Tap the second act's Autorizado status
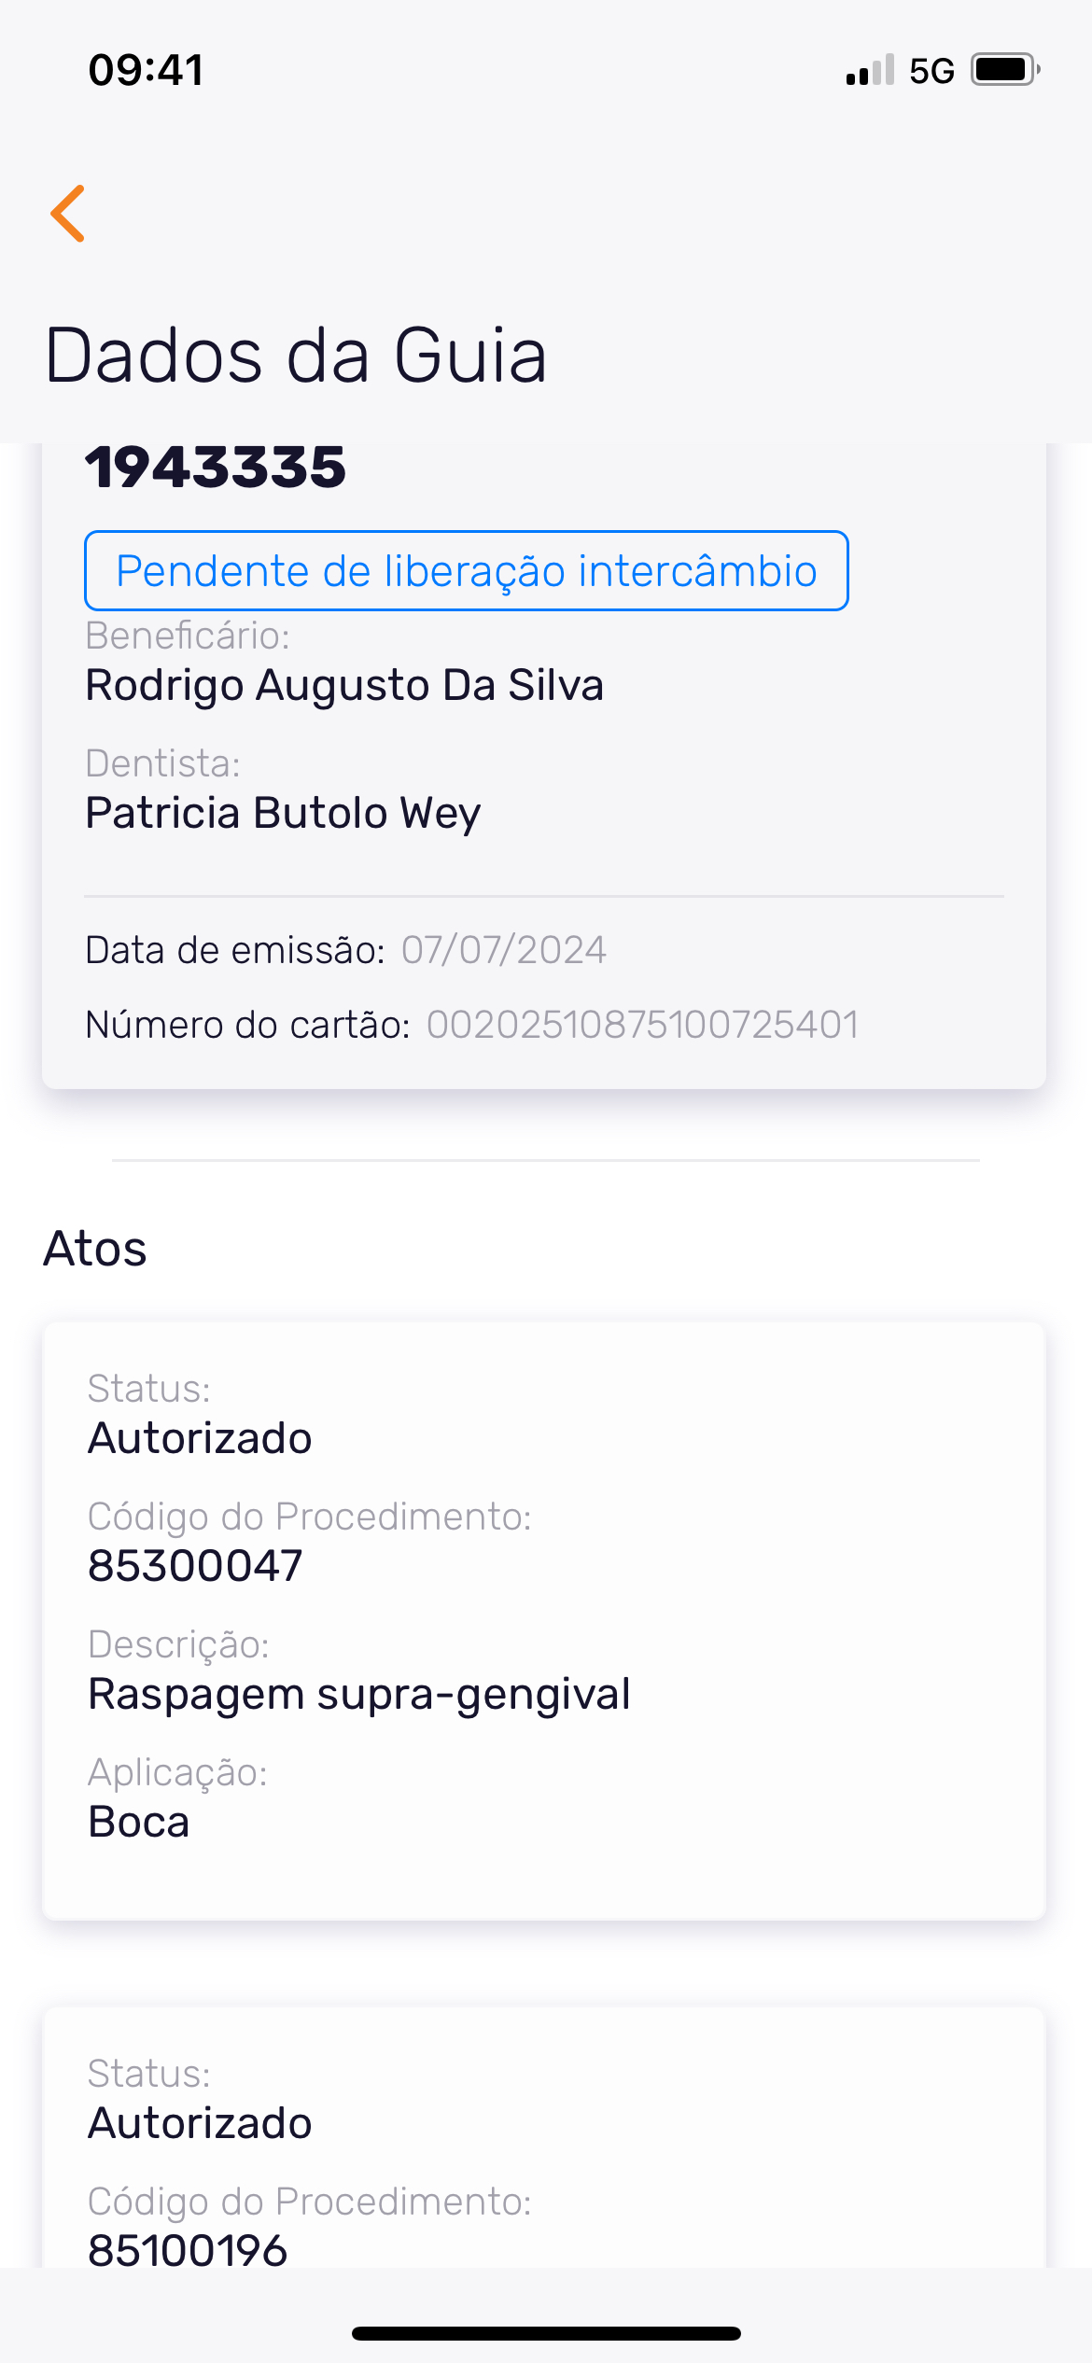 point(200,2123)
